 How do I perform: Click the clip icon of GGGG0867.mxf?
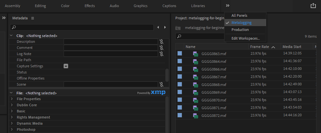tap(195, 77)
